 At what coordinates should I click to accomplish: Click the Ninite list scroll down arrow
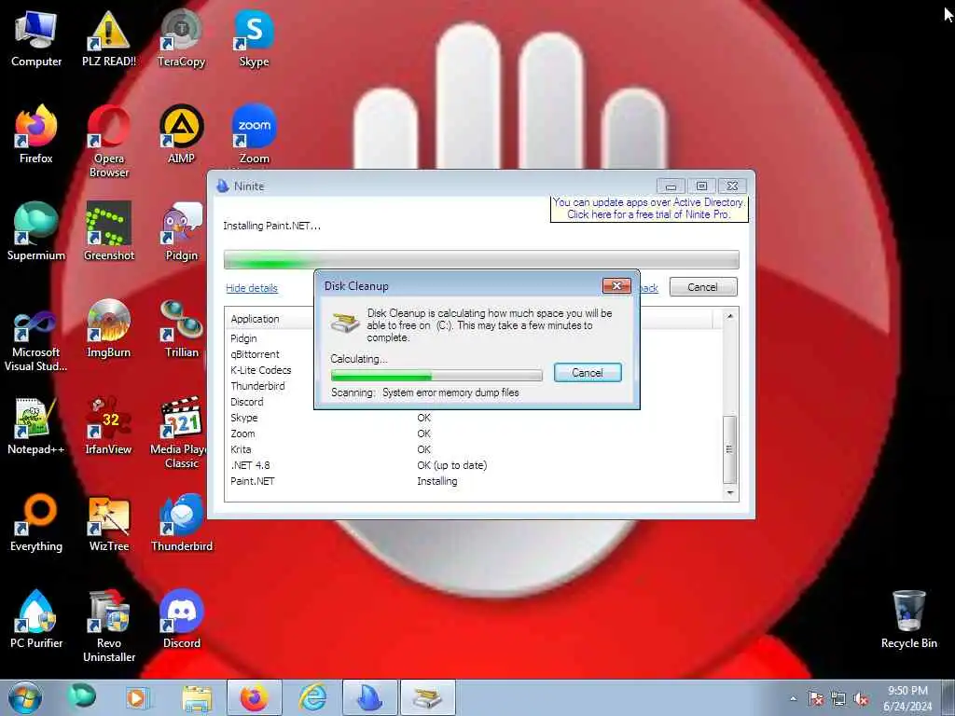pyautogui.click(x=729, y=492)
